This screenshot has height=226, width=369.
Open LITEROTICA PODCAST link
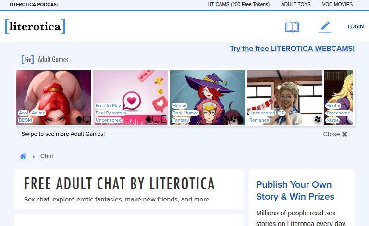tap(35, 4)
